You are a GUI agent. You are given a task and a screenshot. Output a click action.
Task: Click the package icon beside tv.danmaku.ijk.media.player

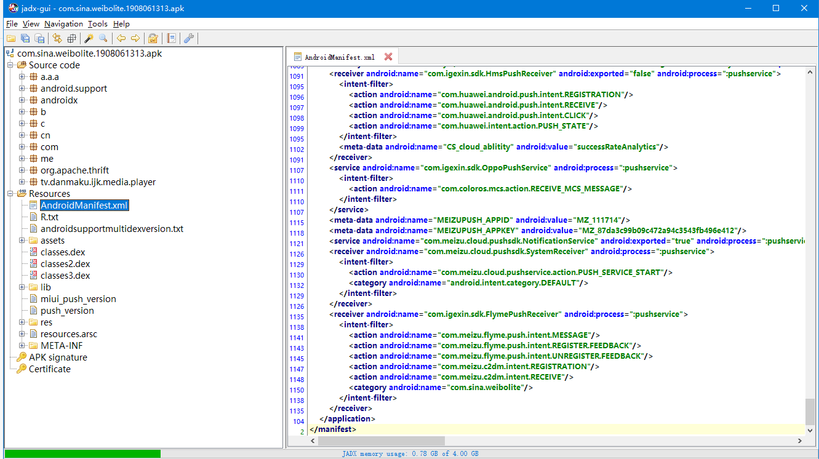(x=33, y=182)
